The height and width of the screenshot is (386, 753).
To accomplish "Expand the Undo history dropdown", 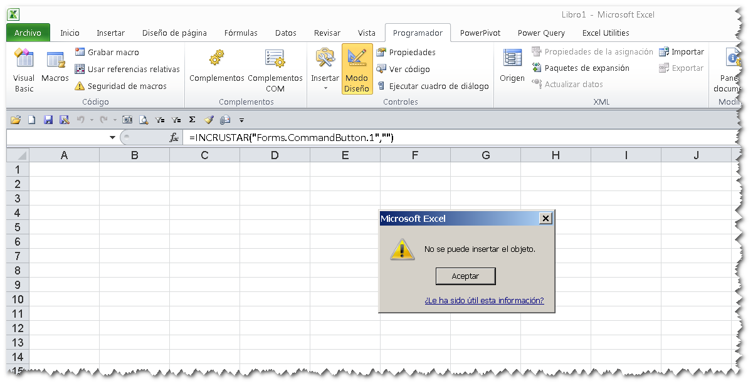I will coord(91,119).
